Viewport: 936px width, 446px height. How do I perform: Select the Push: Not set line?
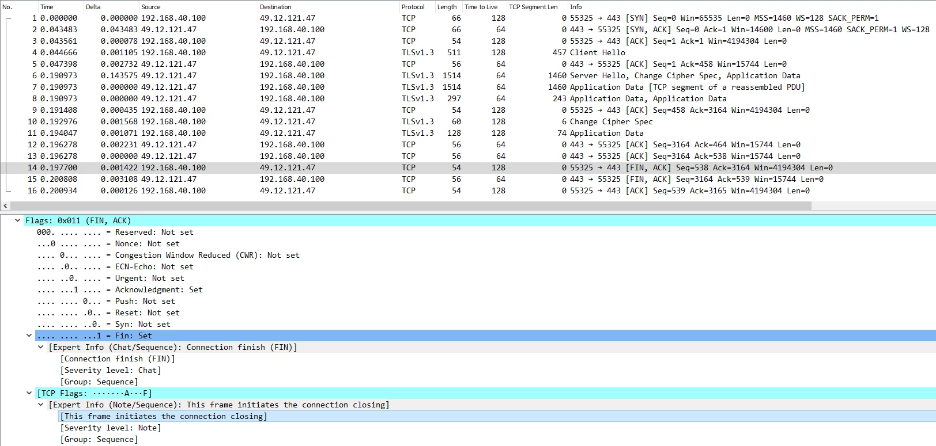[x=106, y=301]
